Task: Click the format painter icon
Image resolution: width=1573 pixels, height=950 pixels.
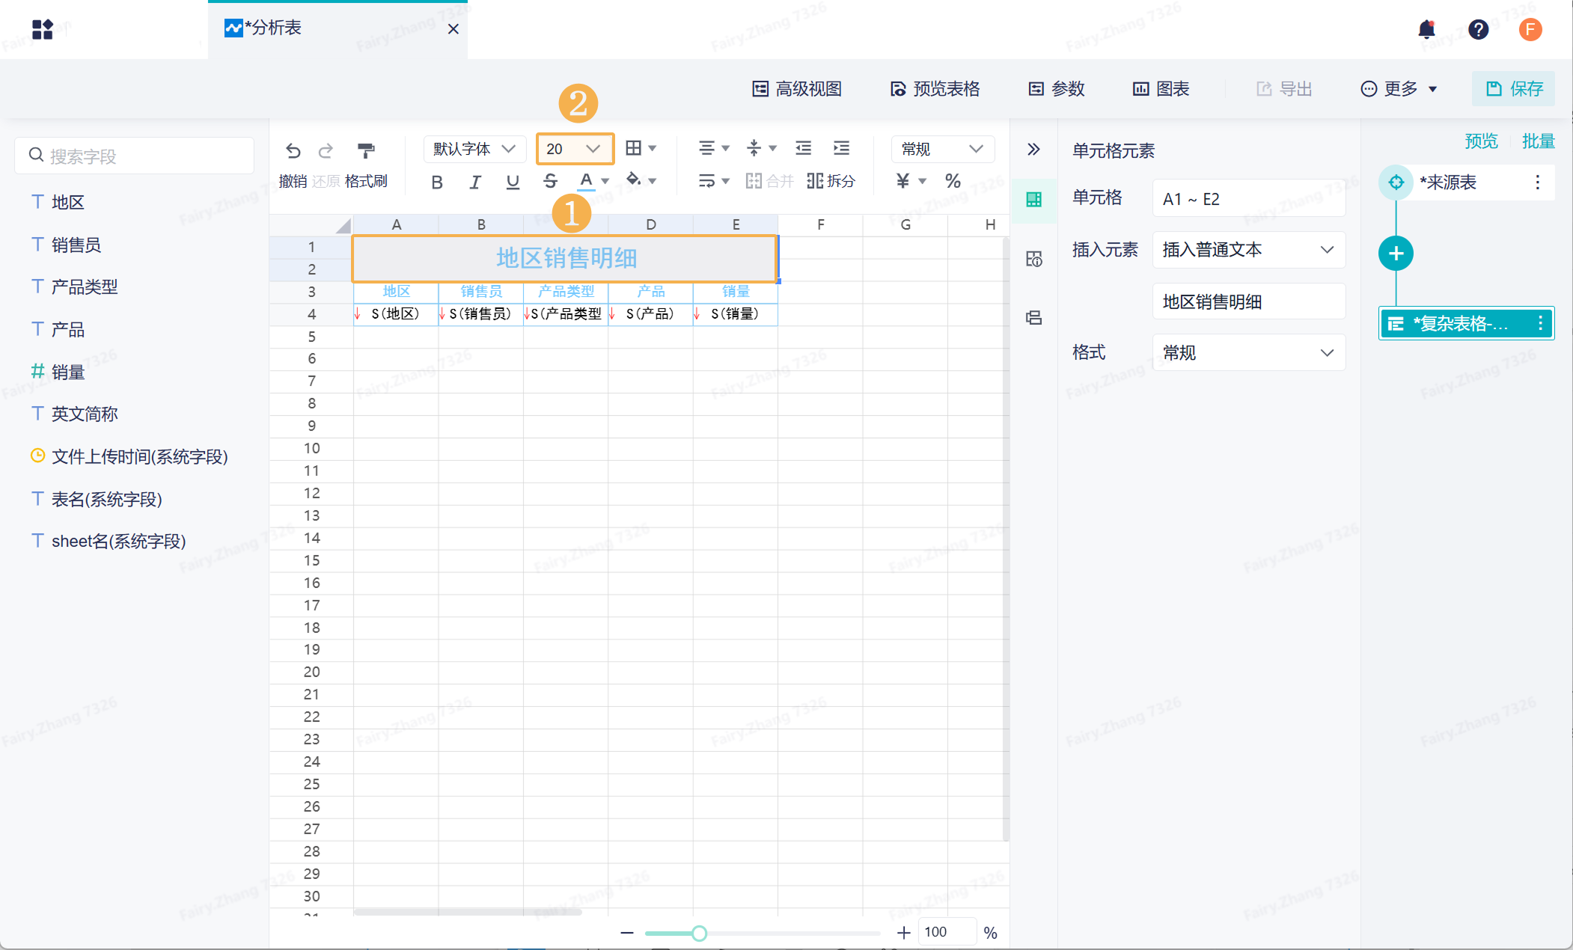Action: click(366, 150)
